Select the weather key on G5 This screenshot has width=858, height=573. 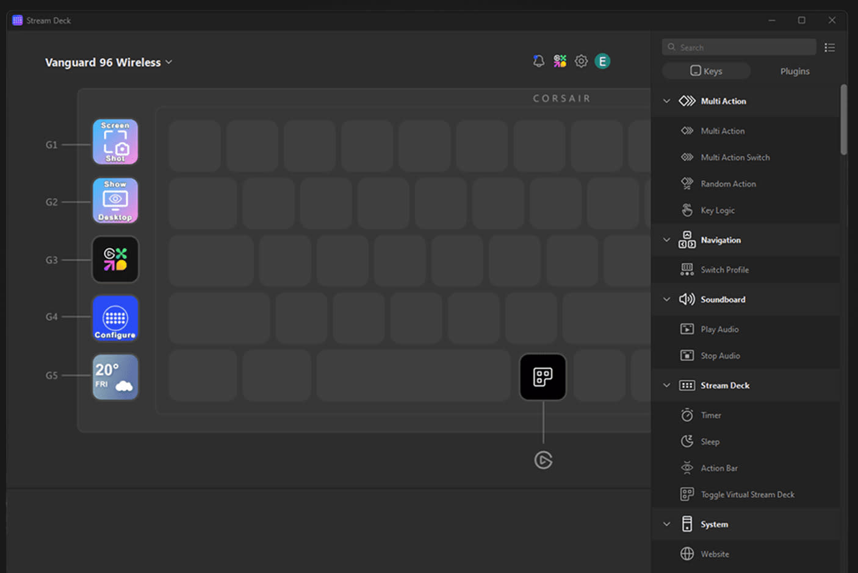pyautogui.click(x=115, y=377)
